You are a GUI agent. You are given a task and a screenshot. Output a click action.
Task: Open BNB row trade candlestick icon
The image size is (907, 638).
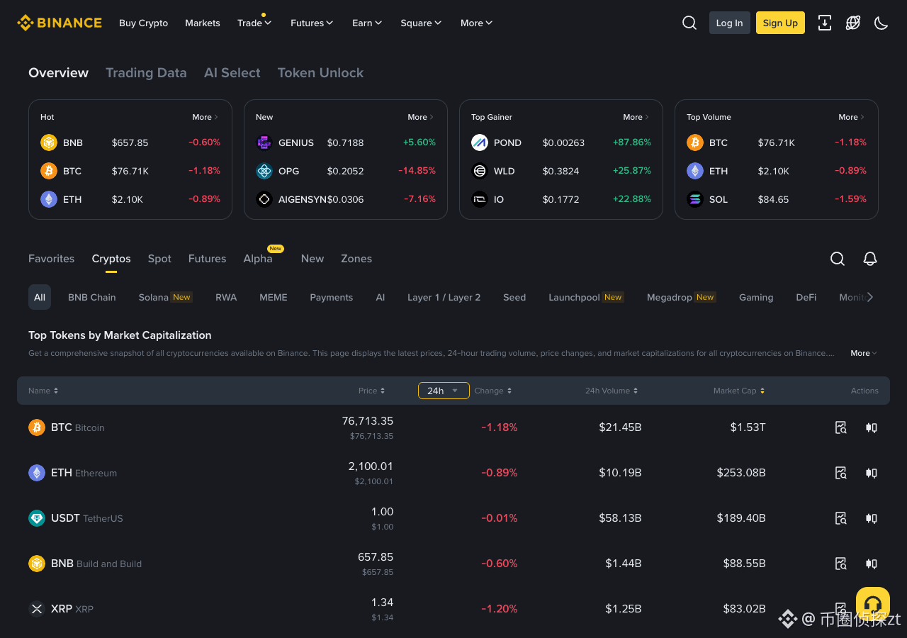pyautogui.click(x=872, y=564)
